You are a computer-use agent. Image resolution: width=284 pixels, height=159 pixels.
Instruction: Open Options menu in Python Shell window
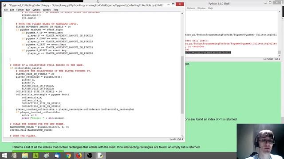(191, 8)
